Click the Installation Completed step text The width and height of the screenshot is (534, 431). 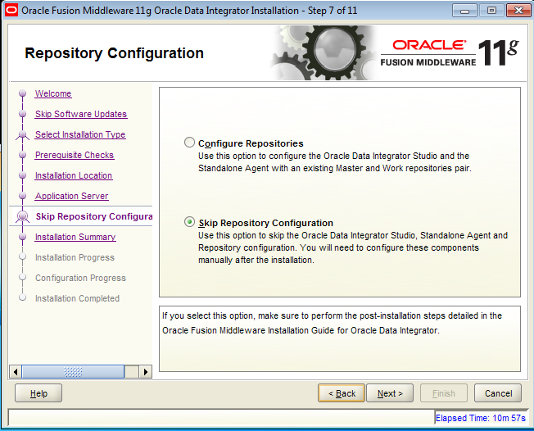tap(77, 298)
